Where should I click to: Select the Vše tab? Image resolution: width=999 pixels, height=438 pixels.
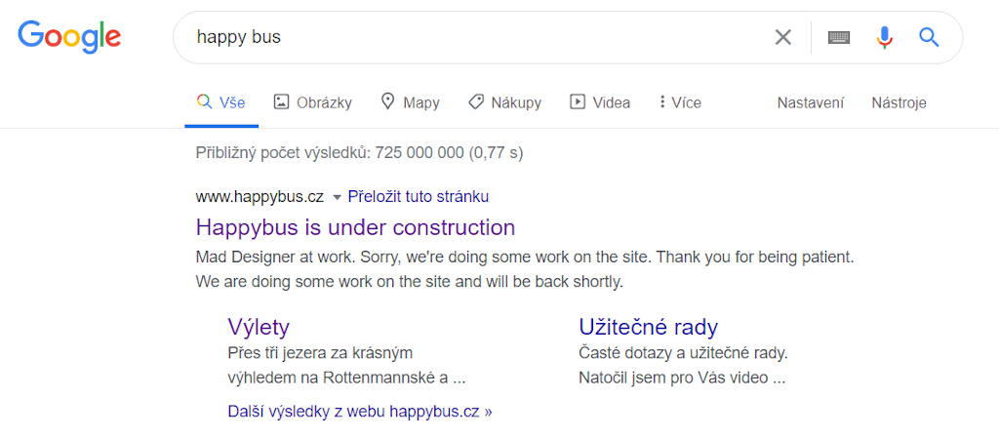coord(221,102)
